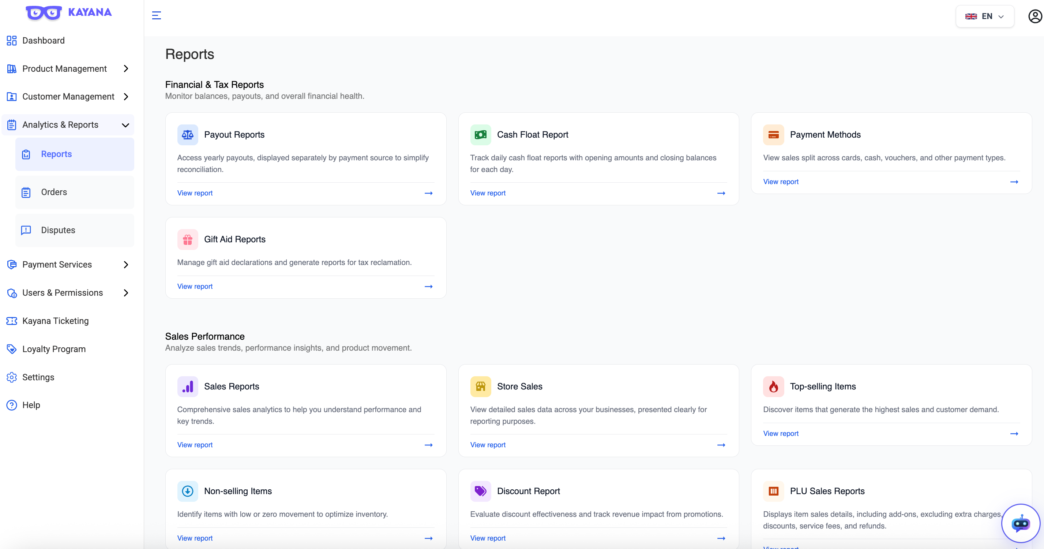Select Disputes in the sidebar

(75, 230)
